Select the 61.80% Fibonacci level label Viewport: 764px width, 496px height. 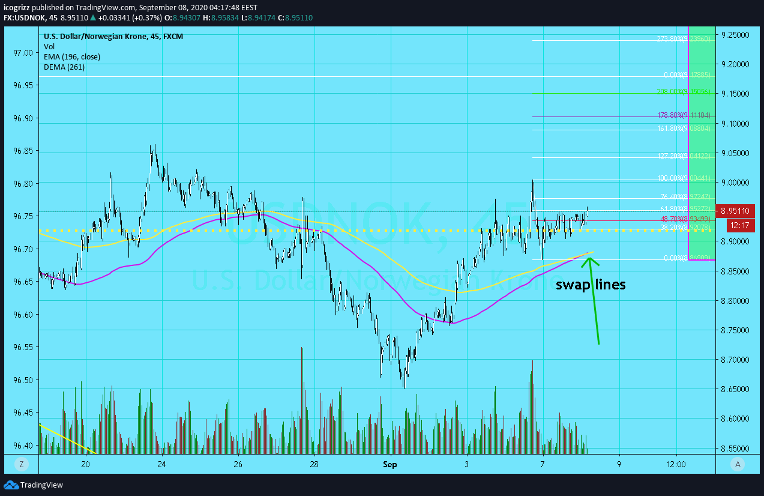(685, 209)
